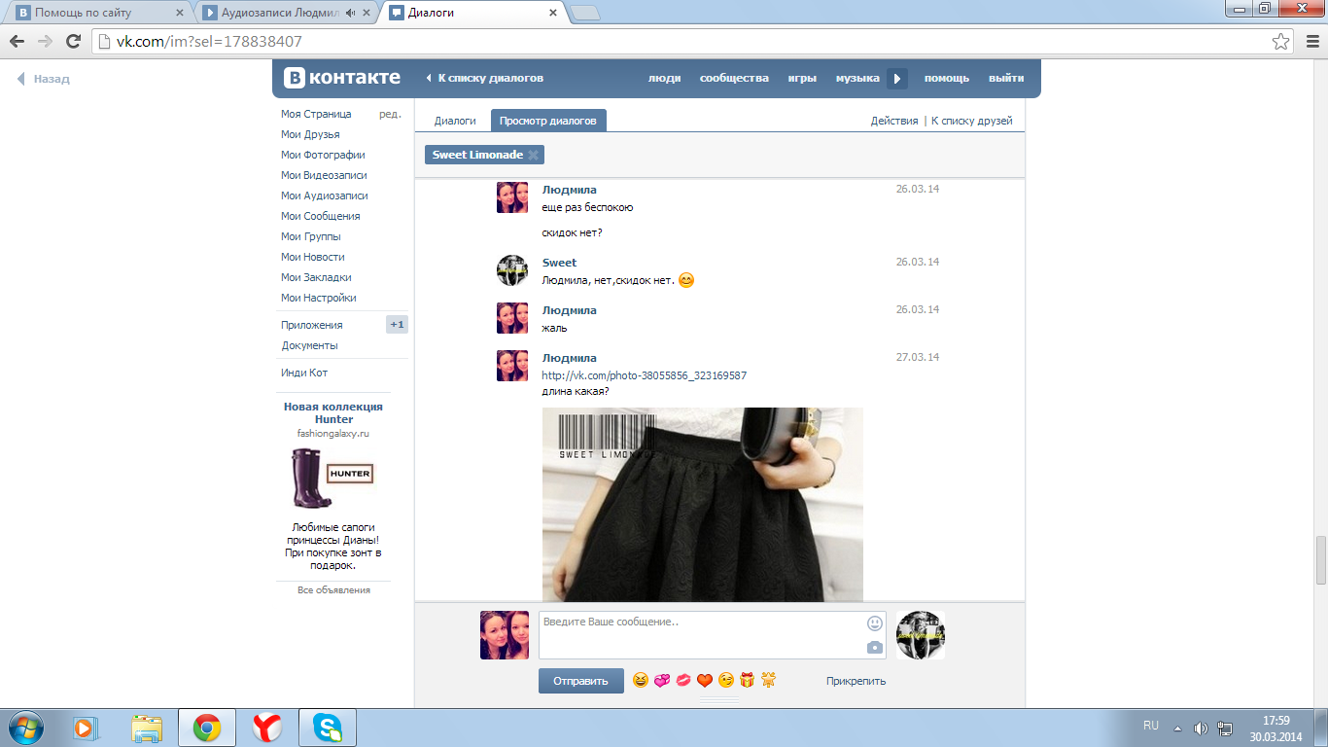Expand the header music player arrow
1328x747 pixels.
coord(897,79)
